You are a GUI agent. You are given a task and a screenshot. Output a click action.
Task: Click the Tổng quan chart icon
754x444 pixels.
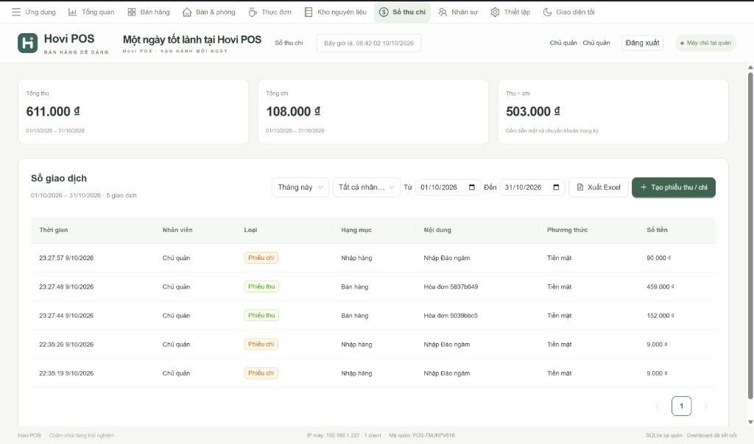(73, 12)
